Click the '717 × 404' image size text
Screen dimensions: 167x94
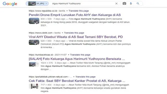(x=46, y=85)
